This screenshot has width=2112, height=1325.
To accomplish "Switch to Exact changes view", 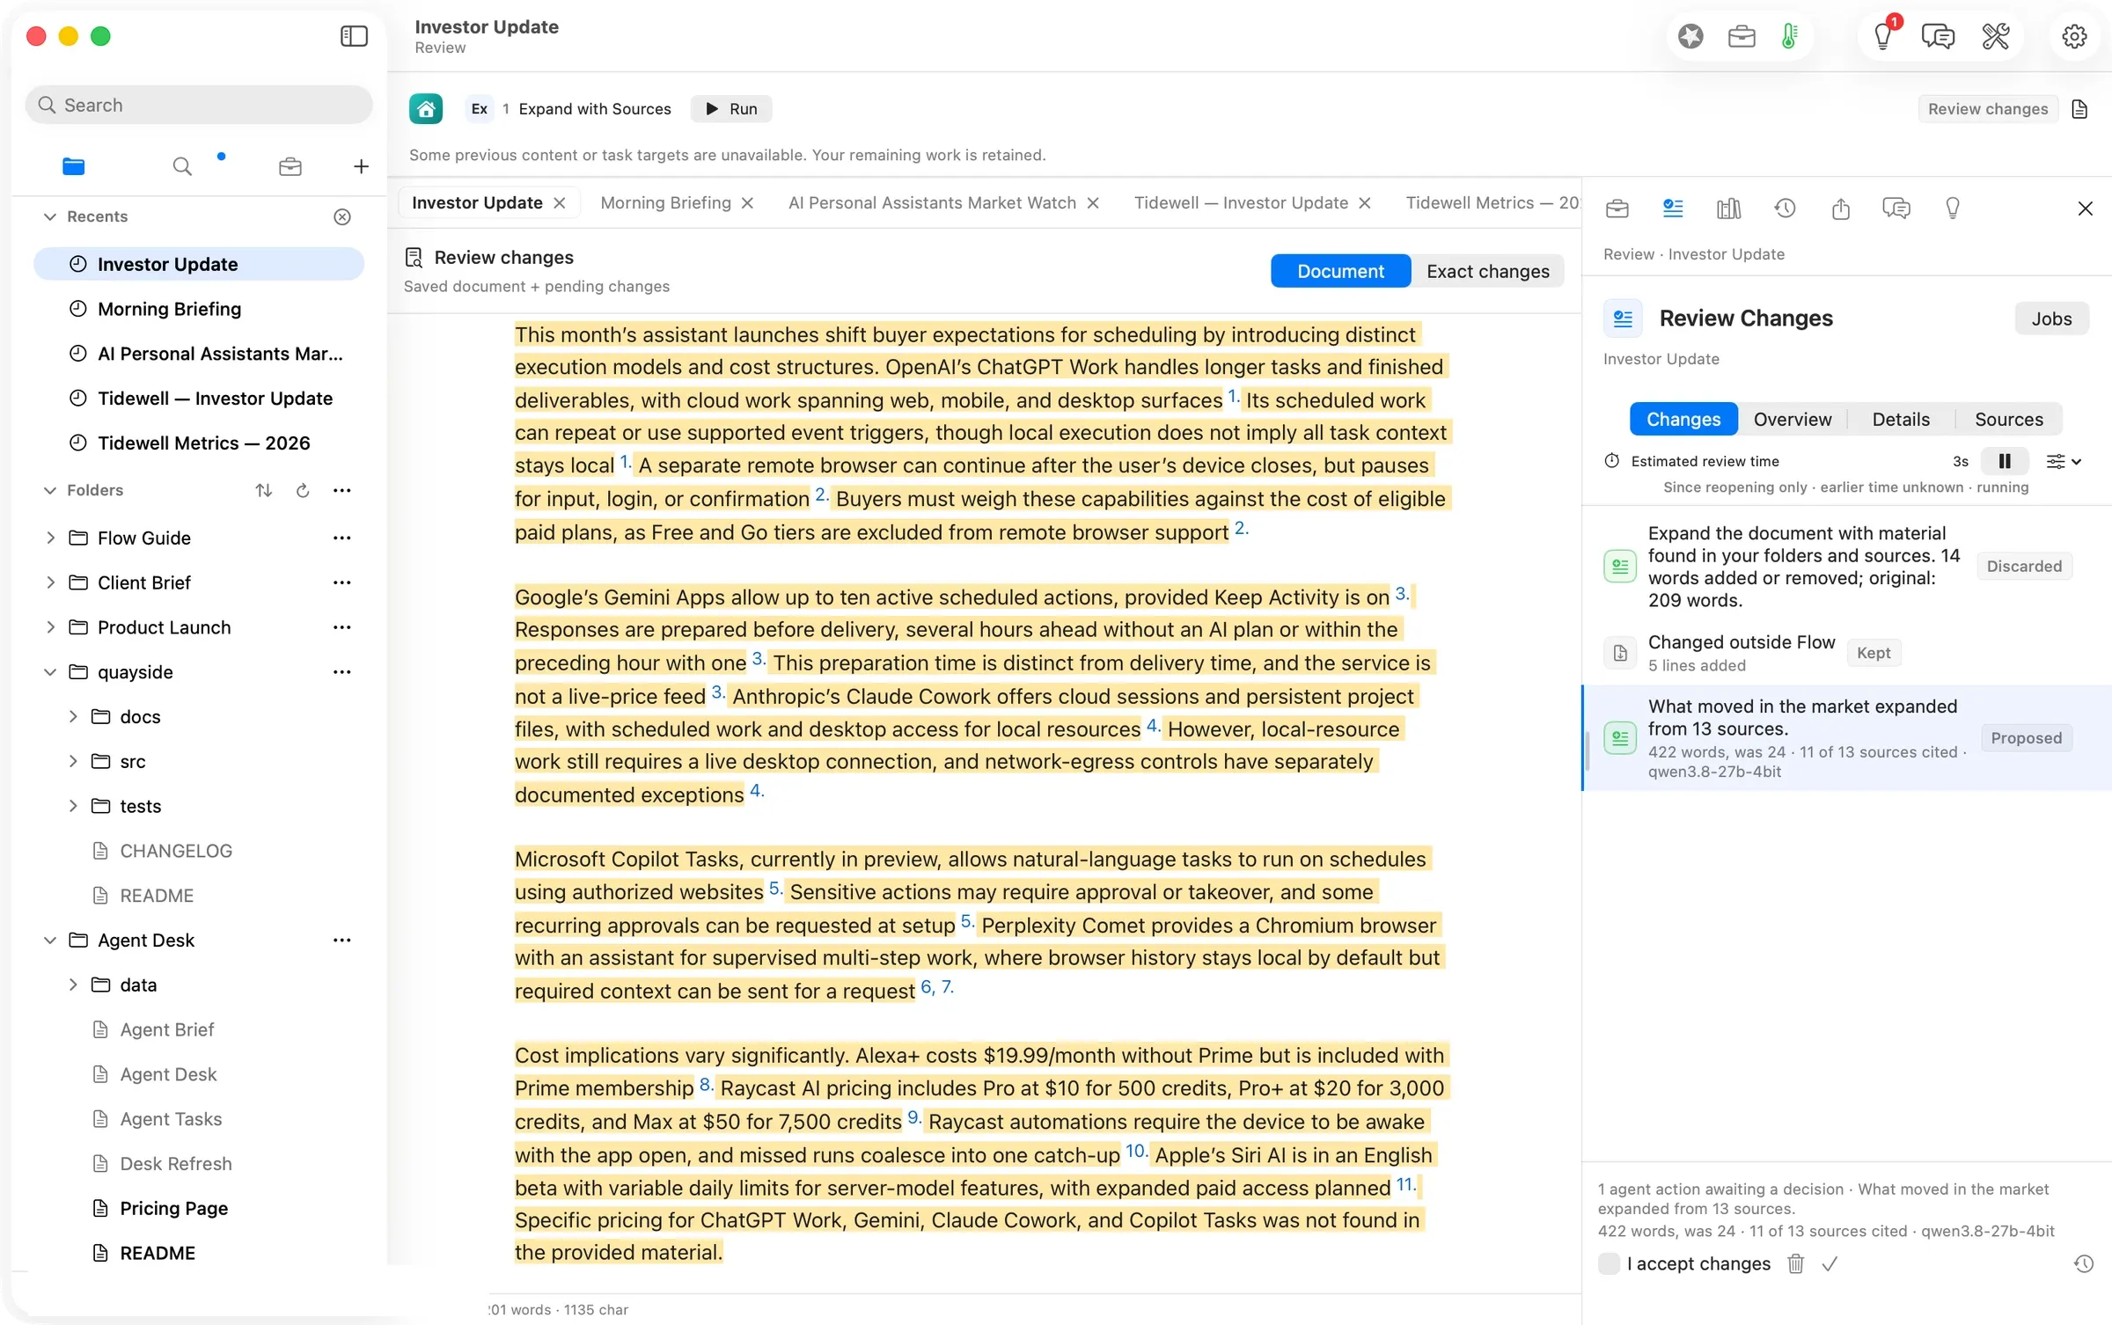I will click(x=1488, y=271).
